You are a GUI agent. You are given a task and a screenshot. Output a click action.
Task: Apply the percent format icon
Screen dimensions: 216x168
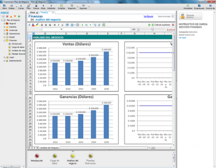(x=86, y=25)
